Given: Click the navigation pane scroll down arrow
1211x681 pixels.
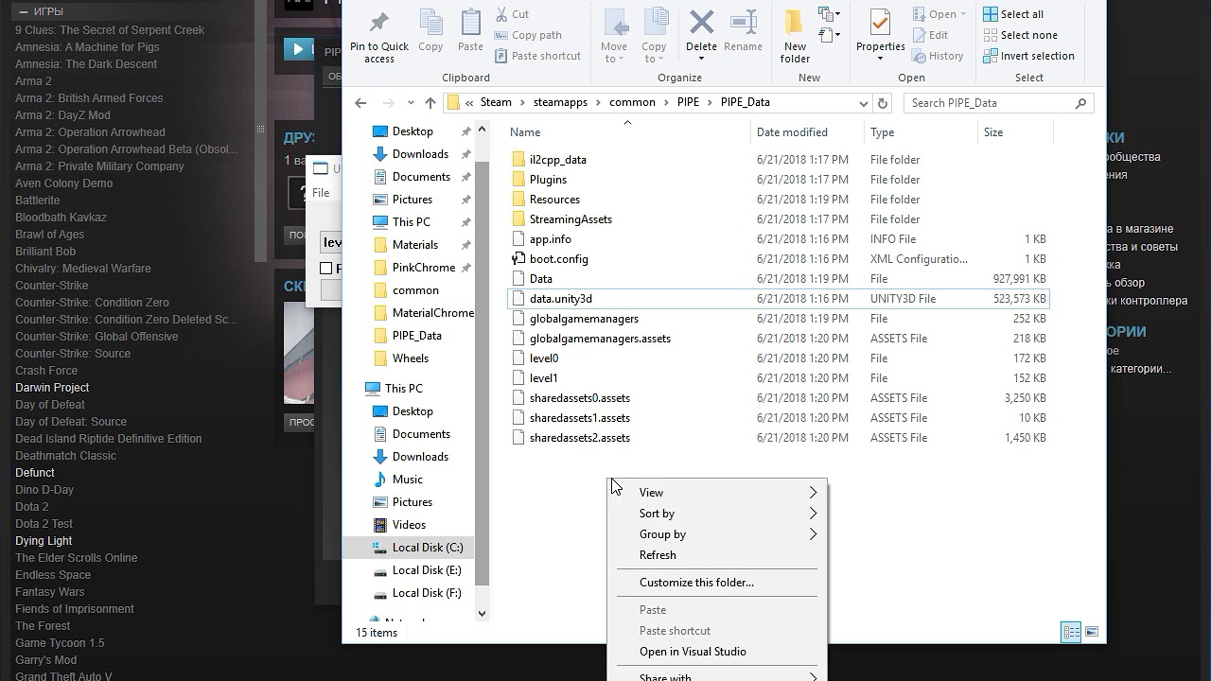Looking at the screenshot, I should [x=482, y=613].
